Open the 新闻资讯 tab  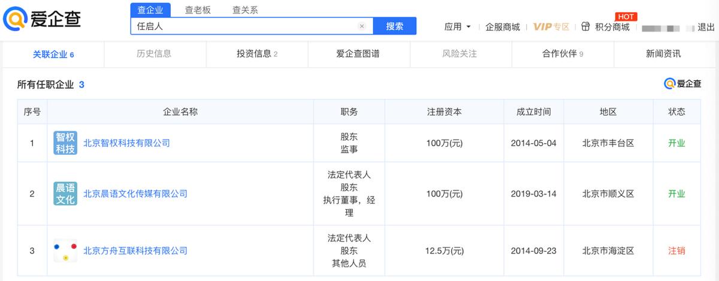(663, 54)
